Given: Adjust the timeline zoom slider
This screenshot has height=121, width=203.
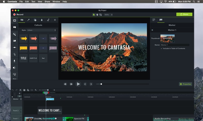Looking at the screenshot, I should click(x=48, y=90).
